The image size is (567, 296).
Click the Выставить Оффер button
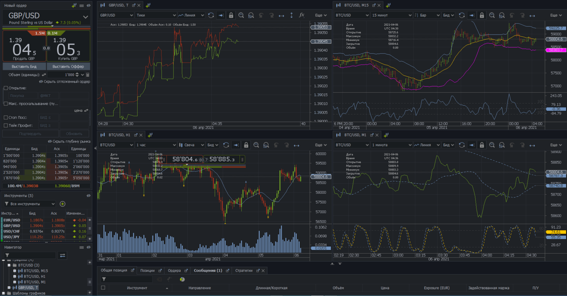click(x=68, y=67)
